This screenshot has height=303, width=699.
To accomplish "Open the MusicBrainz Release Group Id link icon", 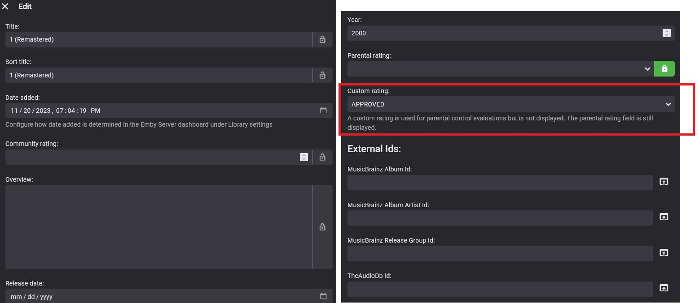I will click(664, 252).
